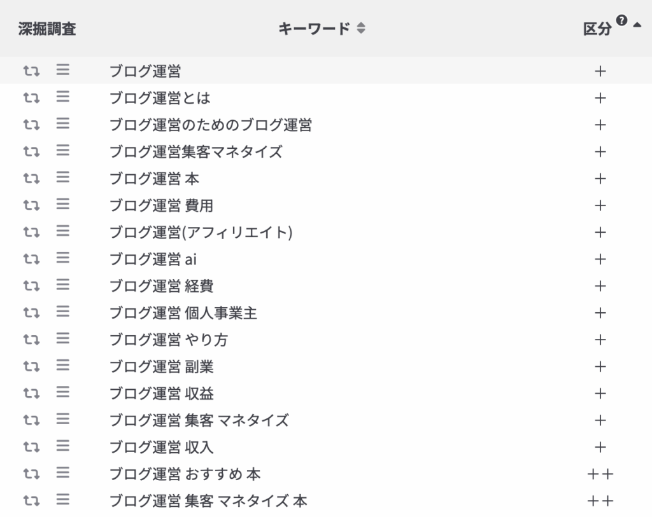Click the deep-dive arrows for ブログ運営 集客 マネタイズ 本

[x=31, y=501]
